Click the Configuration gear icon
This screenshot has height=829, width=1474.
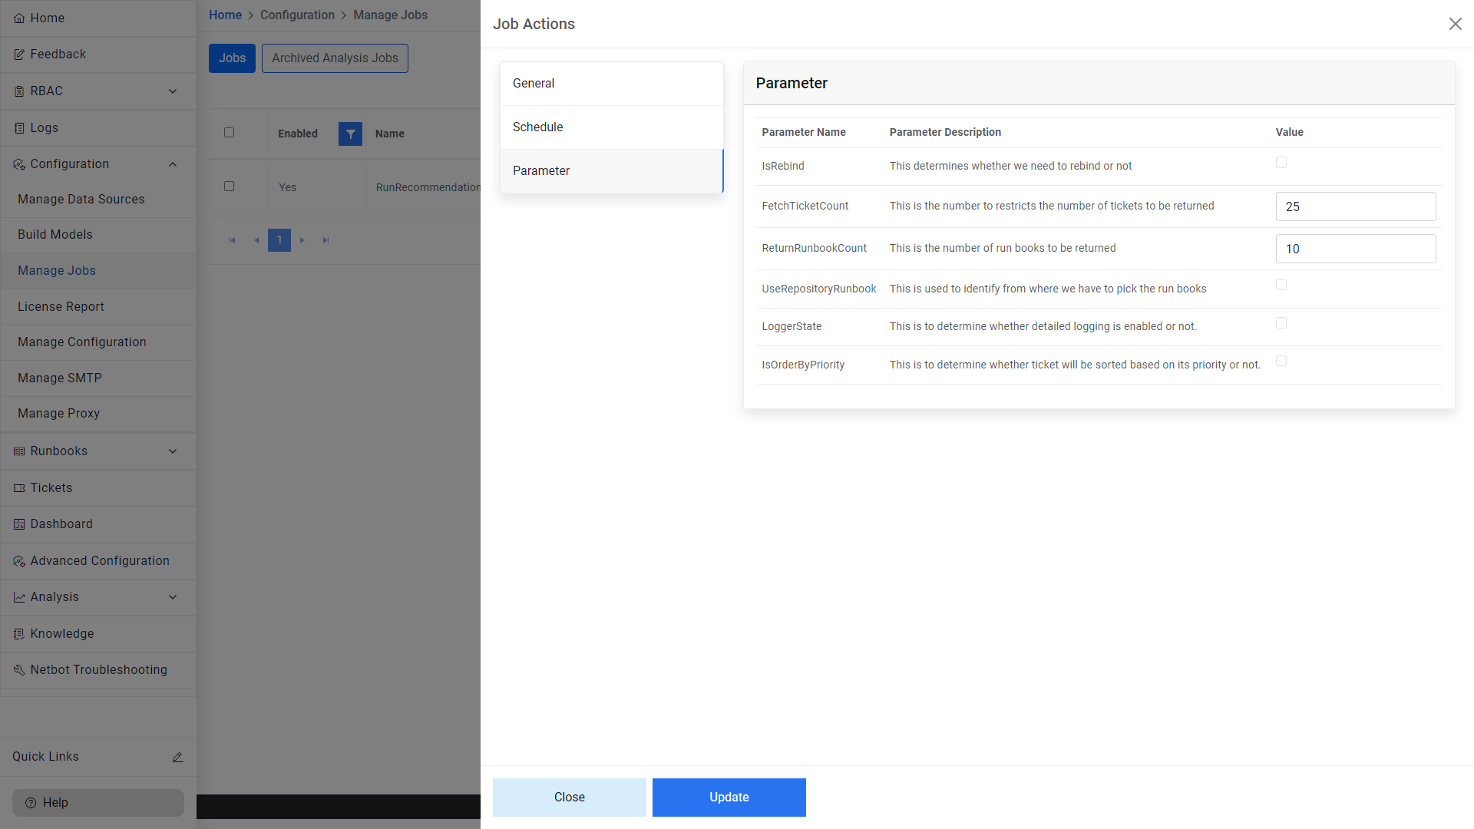19,164
